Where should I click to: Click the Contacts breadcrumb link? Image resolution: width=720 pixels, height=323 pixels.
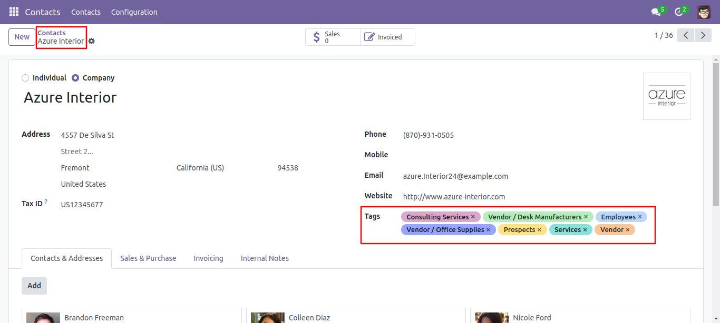[x=52, y=33]
